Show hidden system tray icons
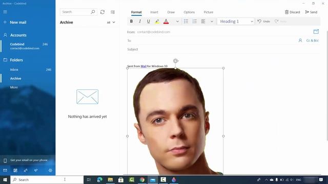This screenshot has width=328, height=184. coord(266,179)
